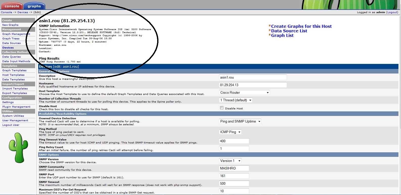The image size is (401, 195).
Task: Switch to the graphs tab
Action: (34, 6)
